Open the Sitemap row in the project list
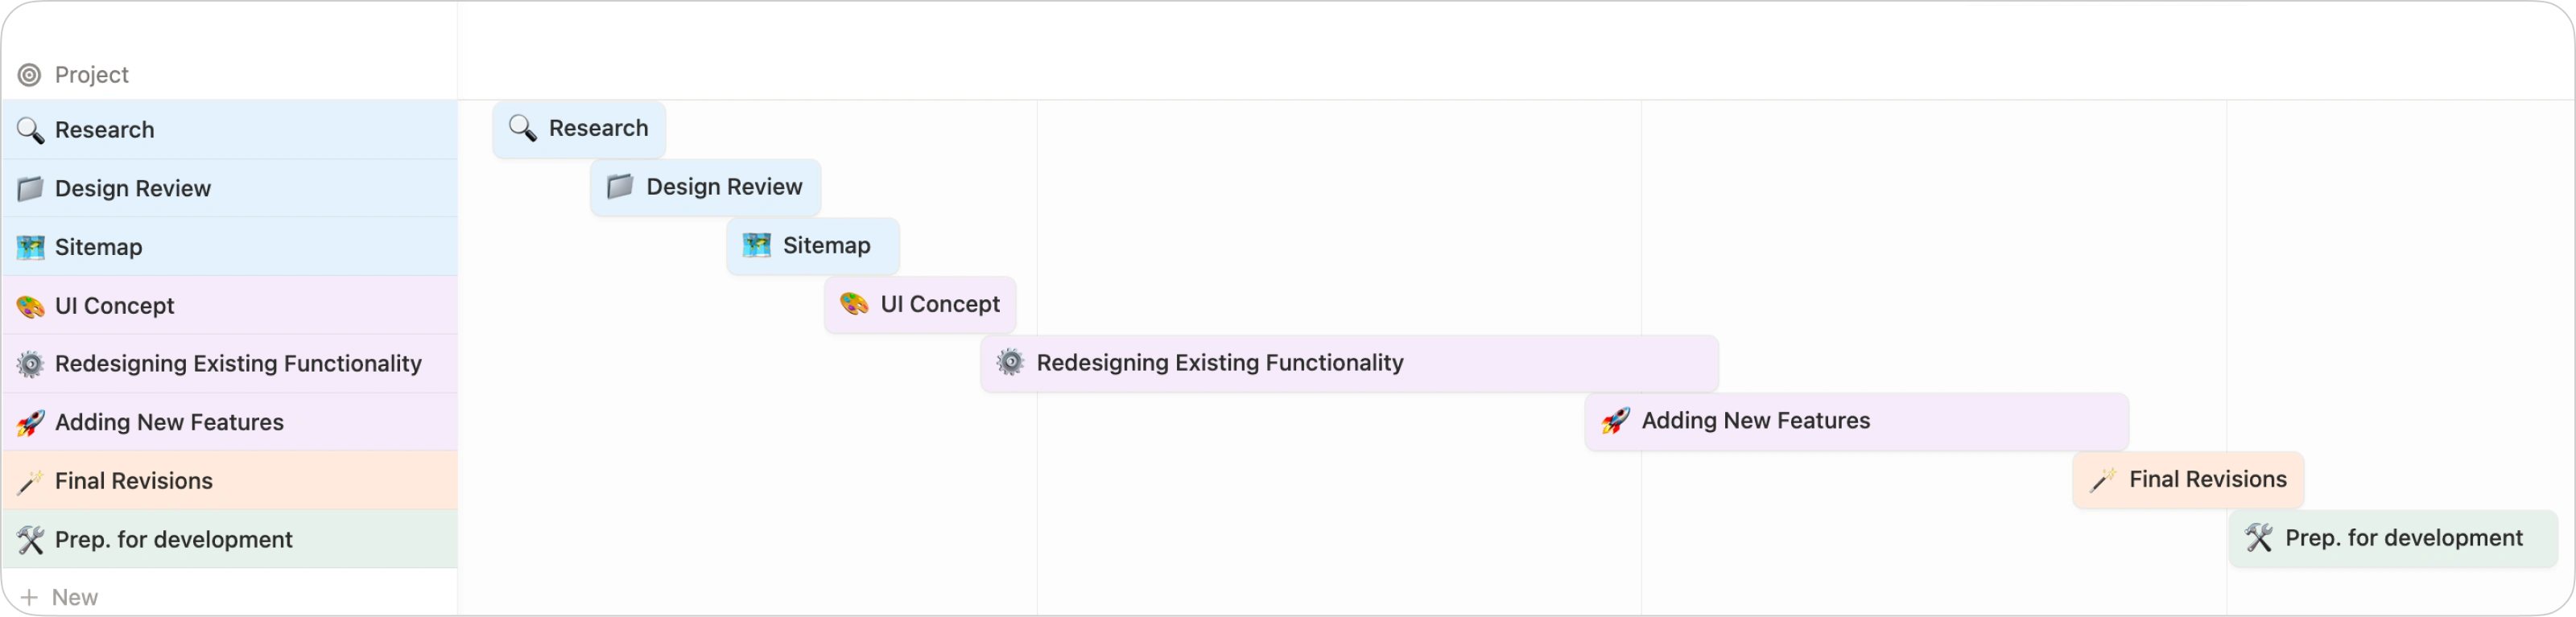The width and height of the screenshot is (2576, 617). coord(99,247)
